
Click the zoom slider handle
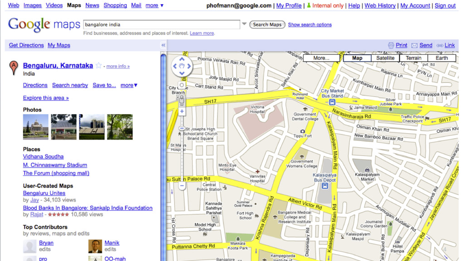182,128
